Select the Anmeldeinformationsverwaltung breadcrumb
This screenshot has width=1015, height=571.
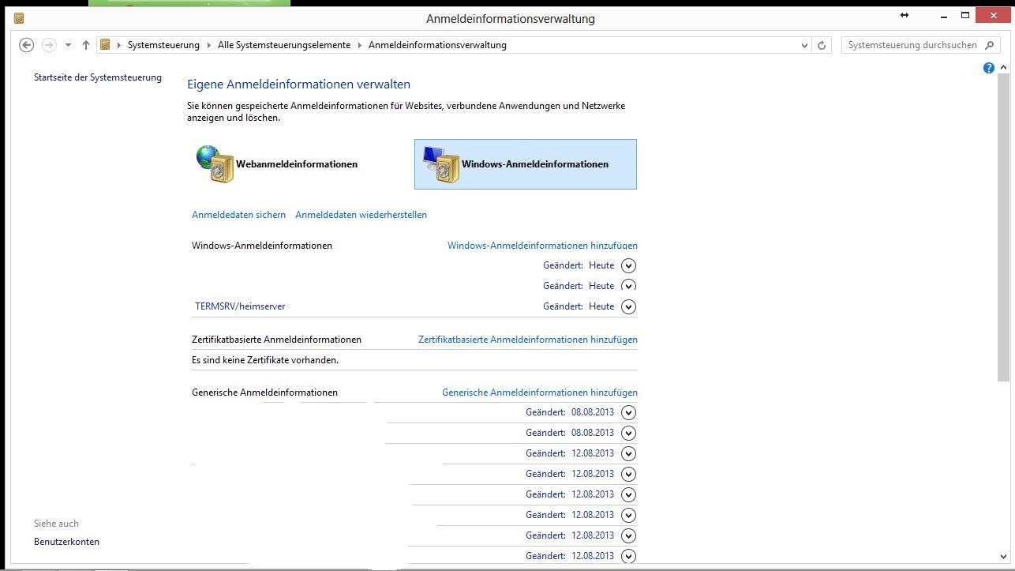pos(437,45)
